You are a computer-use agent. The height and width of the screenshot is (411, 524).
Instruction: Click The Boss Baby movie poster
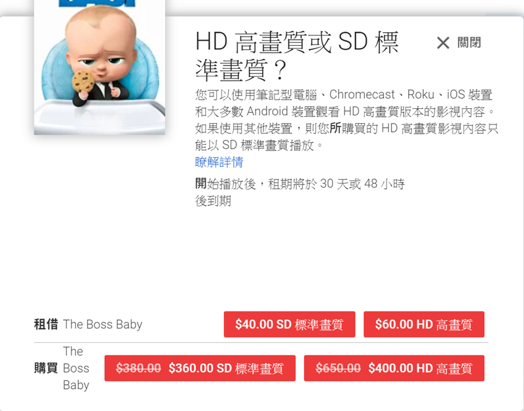click(100, 68)
